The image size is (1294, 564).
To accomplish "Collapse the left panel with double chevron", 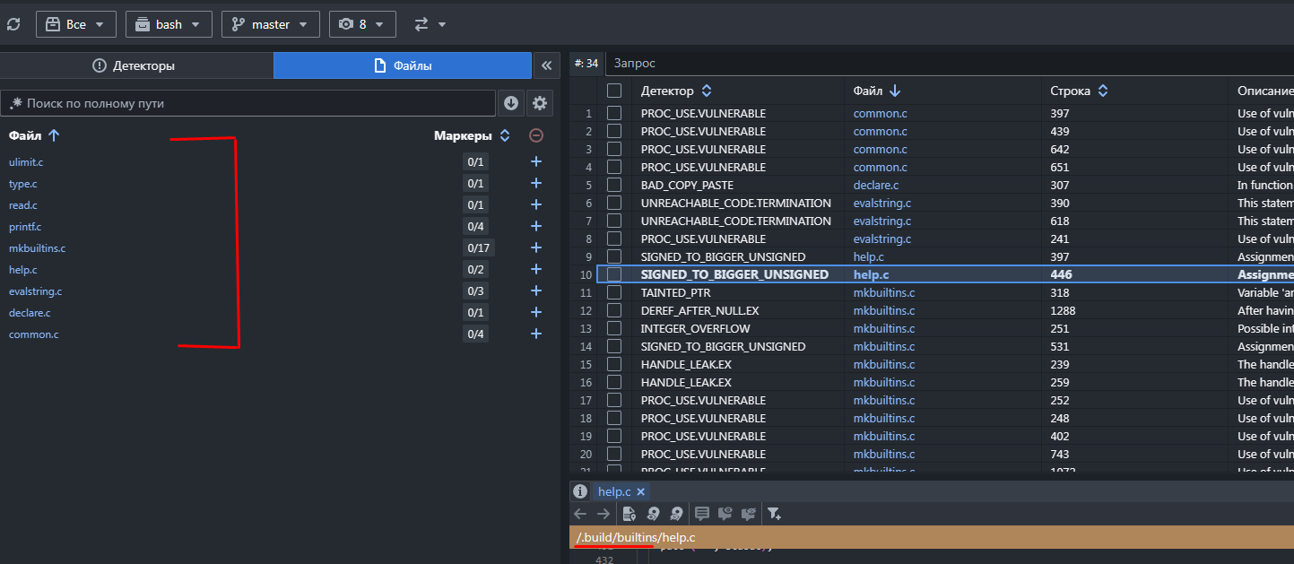I will pos(546,65).
